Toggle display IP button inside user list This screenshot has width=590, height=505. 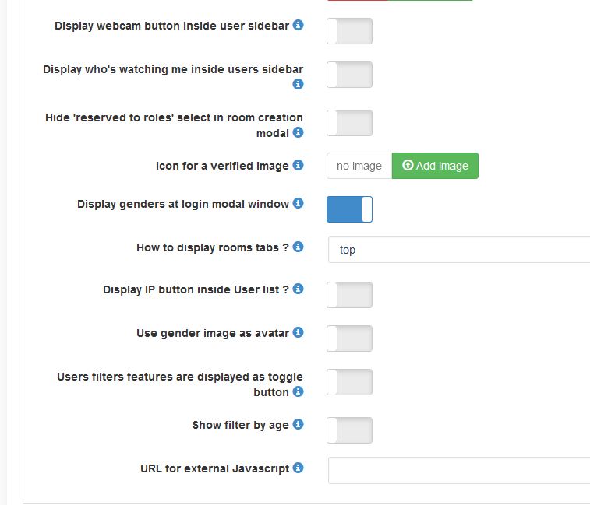tap(349, 295)
